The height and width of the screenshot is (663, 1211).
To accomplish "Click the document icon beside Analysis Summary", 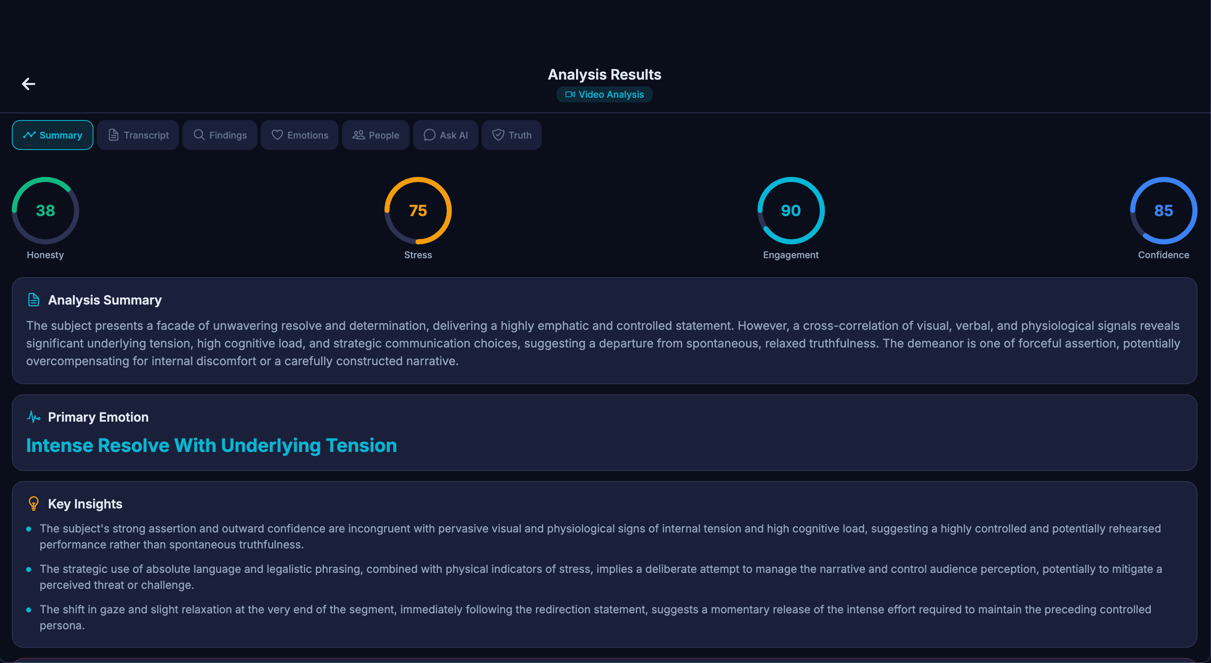I will click(33, 299).
